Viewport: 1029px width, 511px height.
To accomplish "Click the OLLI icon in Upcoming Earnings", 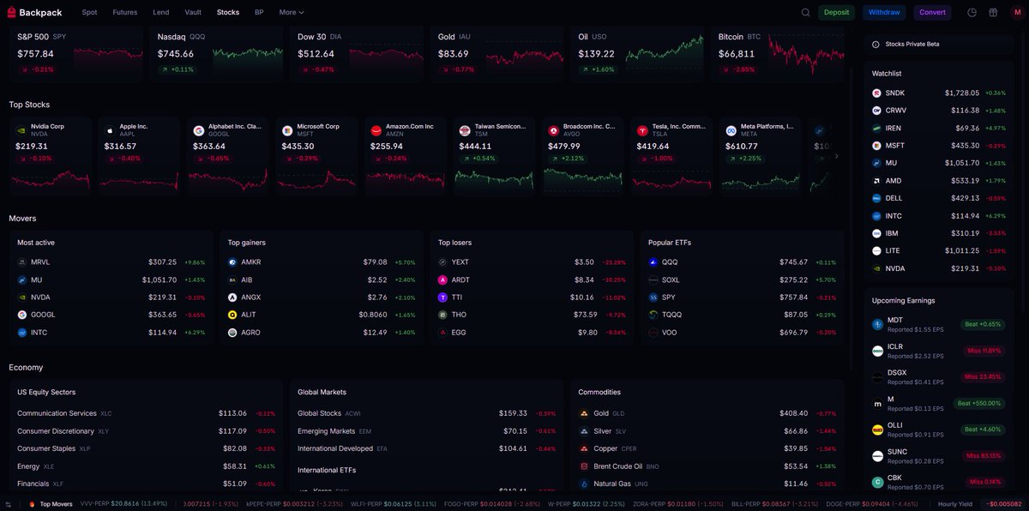I will point(878,430).
